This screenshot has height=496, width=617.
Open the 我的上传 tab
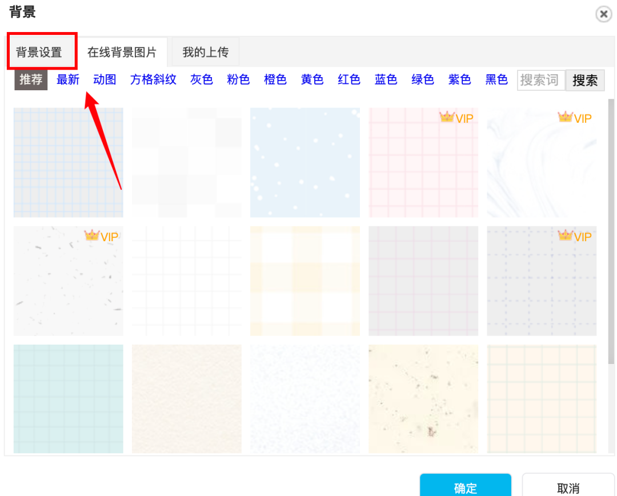pos(206,52)
